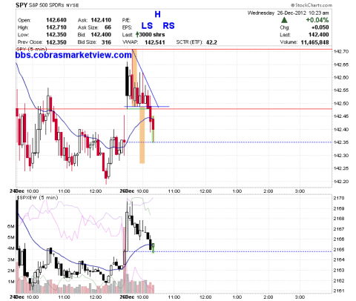Click the 3:00 label under the SPY chart

pos(300,191)
